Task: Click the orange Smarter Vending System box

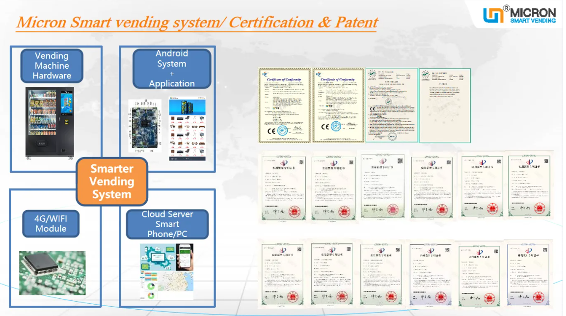Action: 111,182
